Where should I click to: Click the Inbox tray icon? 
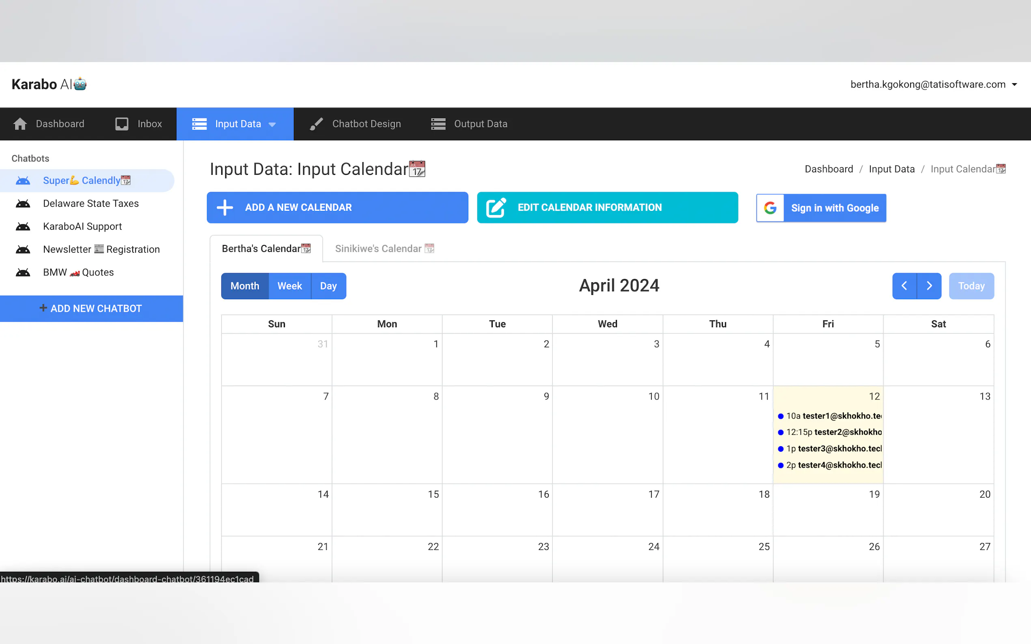pyautogui.click(x=122, y=124)
